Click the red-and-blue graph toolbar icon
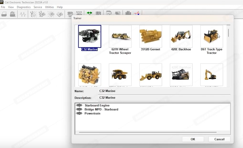This screenshot has height=148, width=243. (137, 13)
